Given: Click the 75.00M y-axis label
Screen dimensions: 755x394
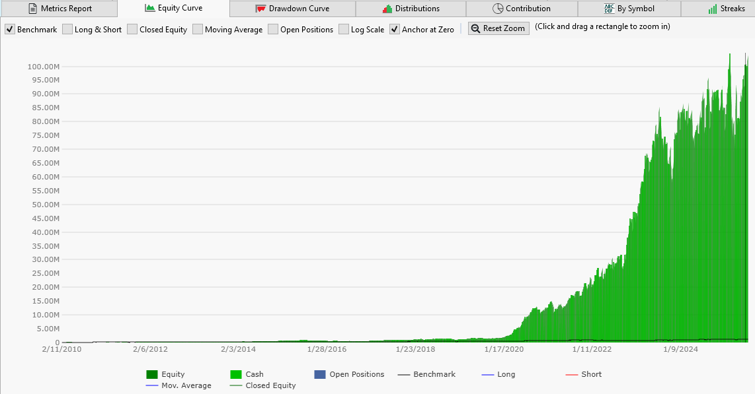Looking at the screenshot, I should (45, 135).
